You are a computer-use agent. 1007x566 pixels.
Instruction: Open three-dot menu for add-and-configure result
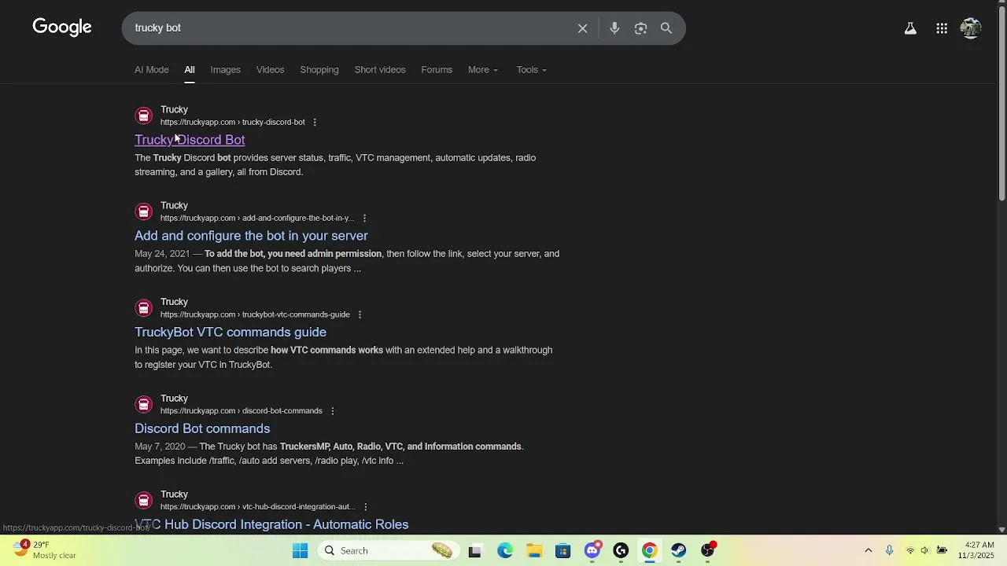click(x=364, y=218)
